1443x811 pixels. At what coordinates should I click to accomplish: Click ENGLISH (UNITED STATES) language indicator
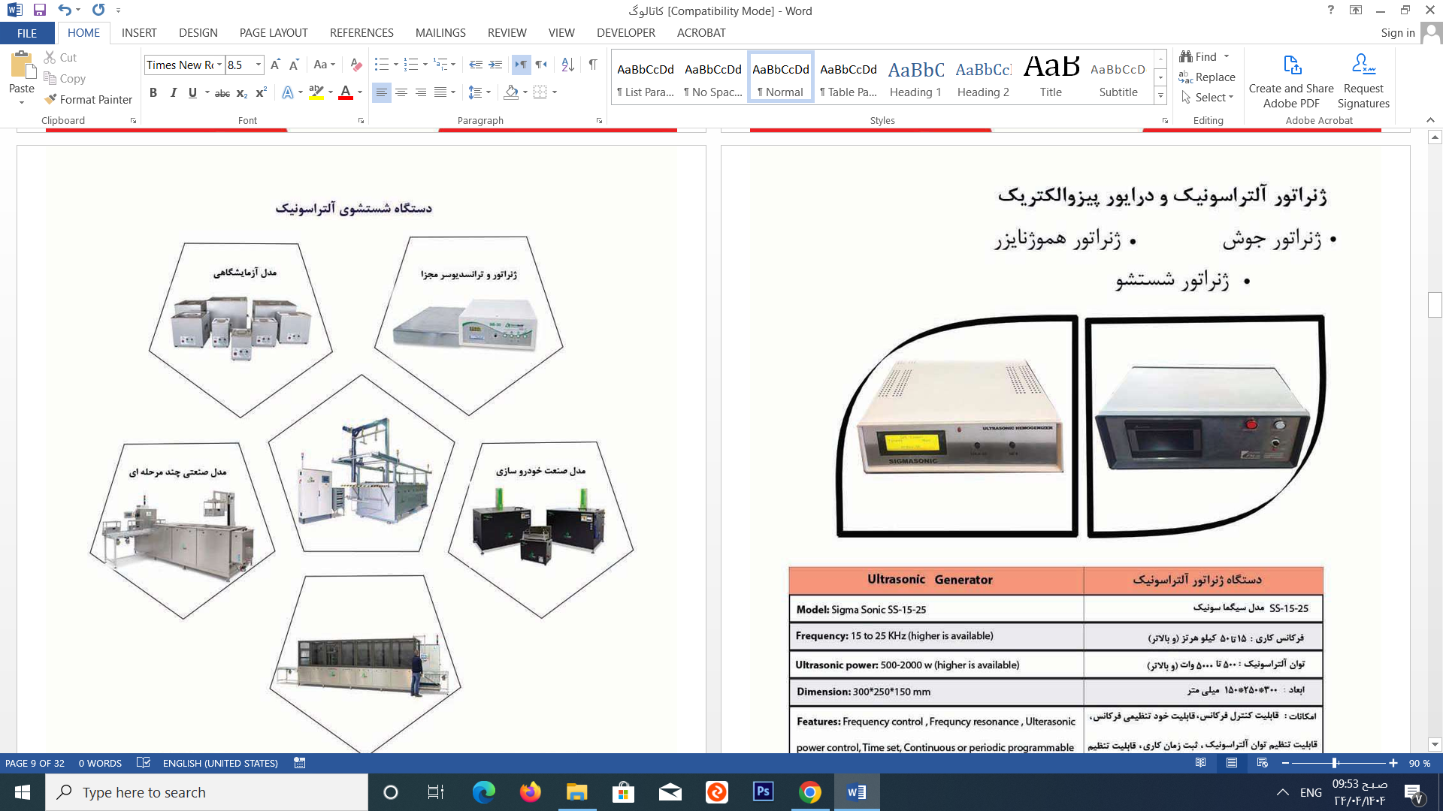220,763
